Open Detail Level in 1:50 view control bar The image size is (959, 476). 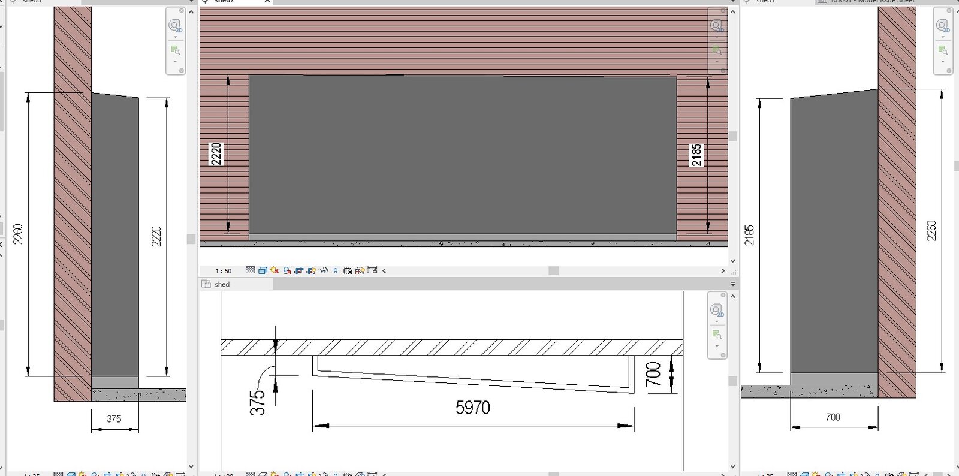pyautogui.click(x=251, y=270)
